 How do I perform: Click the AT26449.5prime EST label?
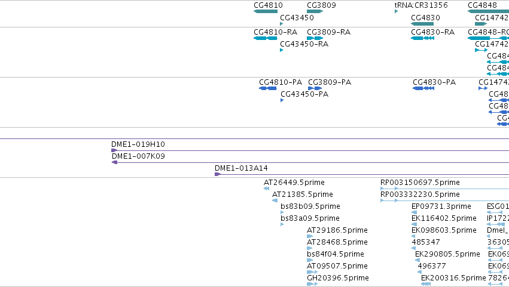click(x=294, y=183)
